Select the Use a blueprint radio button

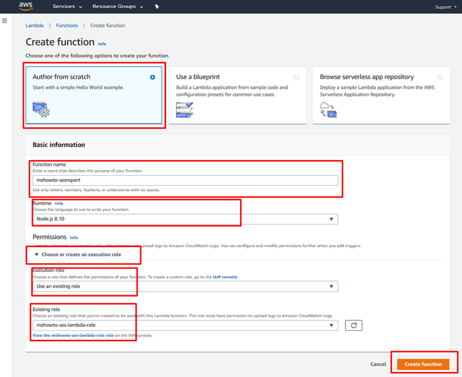tap(296, 77)
